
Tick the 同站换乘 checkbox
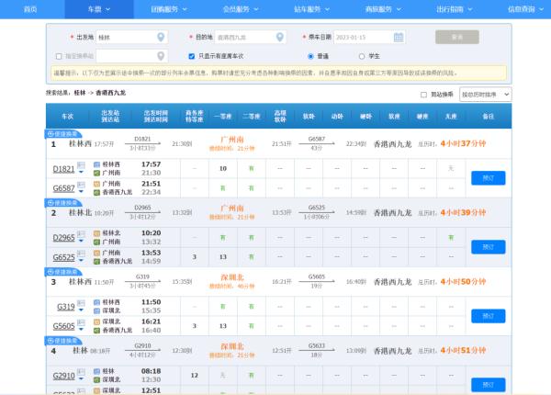pyautogui.click(x=423, y=95)
